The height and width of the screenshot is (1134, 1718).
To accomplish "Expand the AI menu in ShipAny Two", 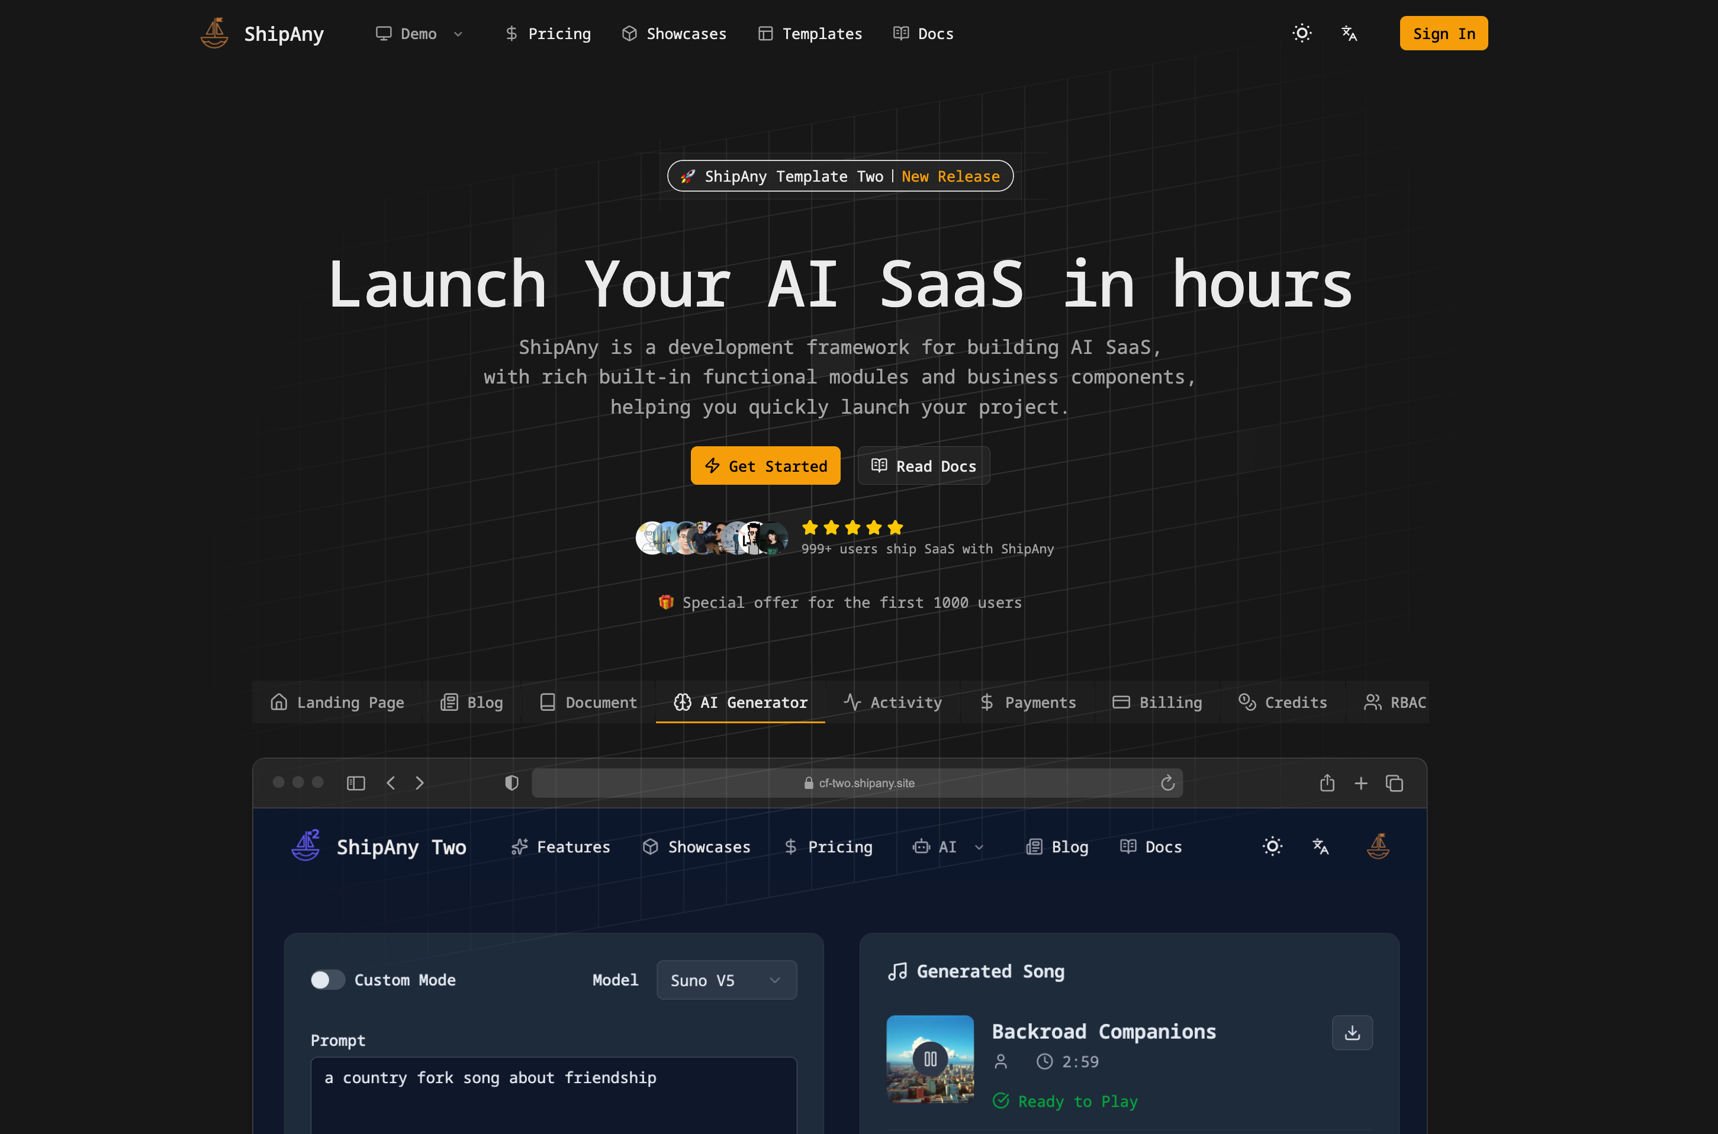I will pos(948,847).
